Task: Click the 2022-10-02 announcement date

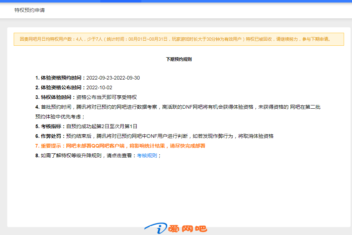Action: click(x=99, y=87)
